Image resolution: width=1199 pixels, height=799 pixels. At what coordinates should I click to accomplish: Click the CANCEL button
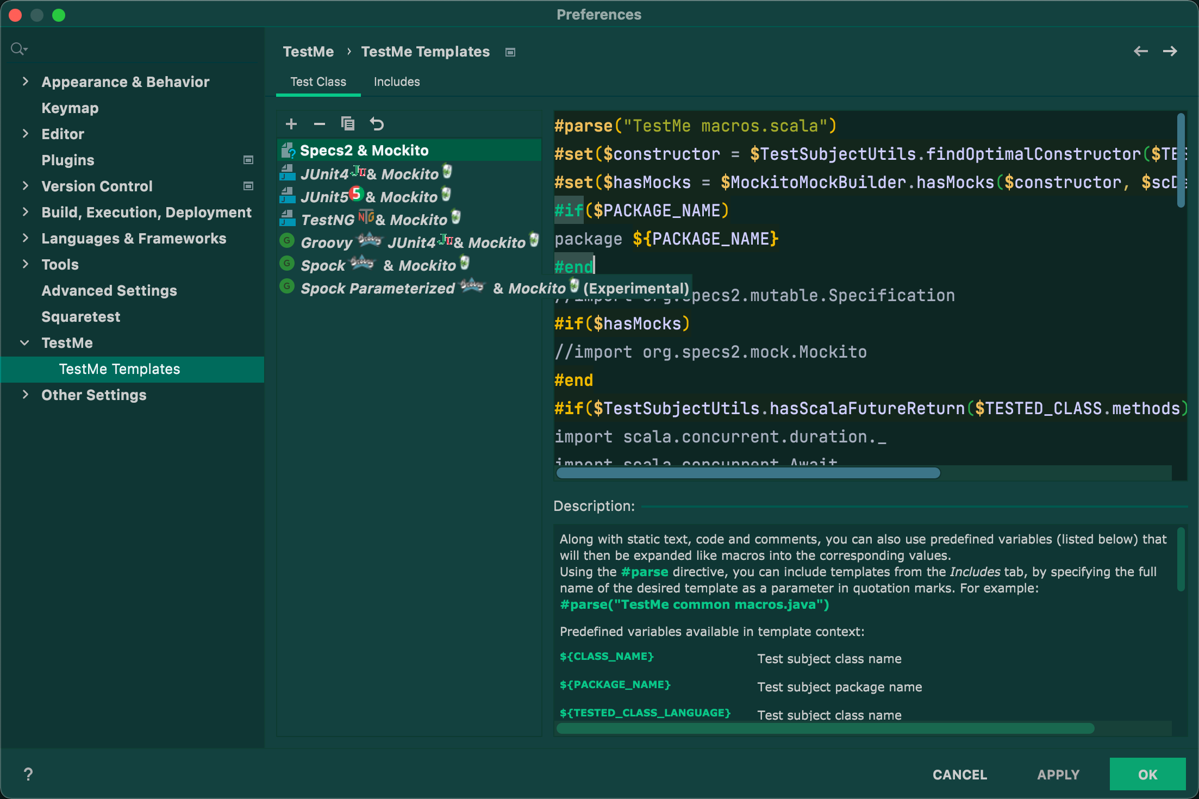click(960, 775)
